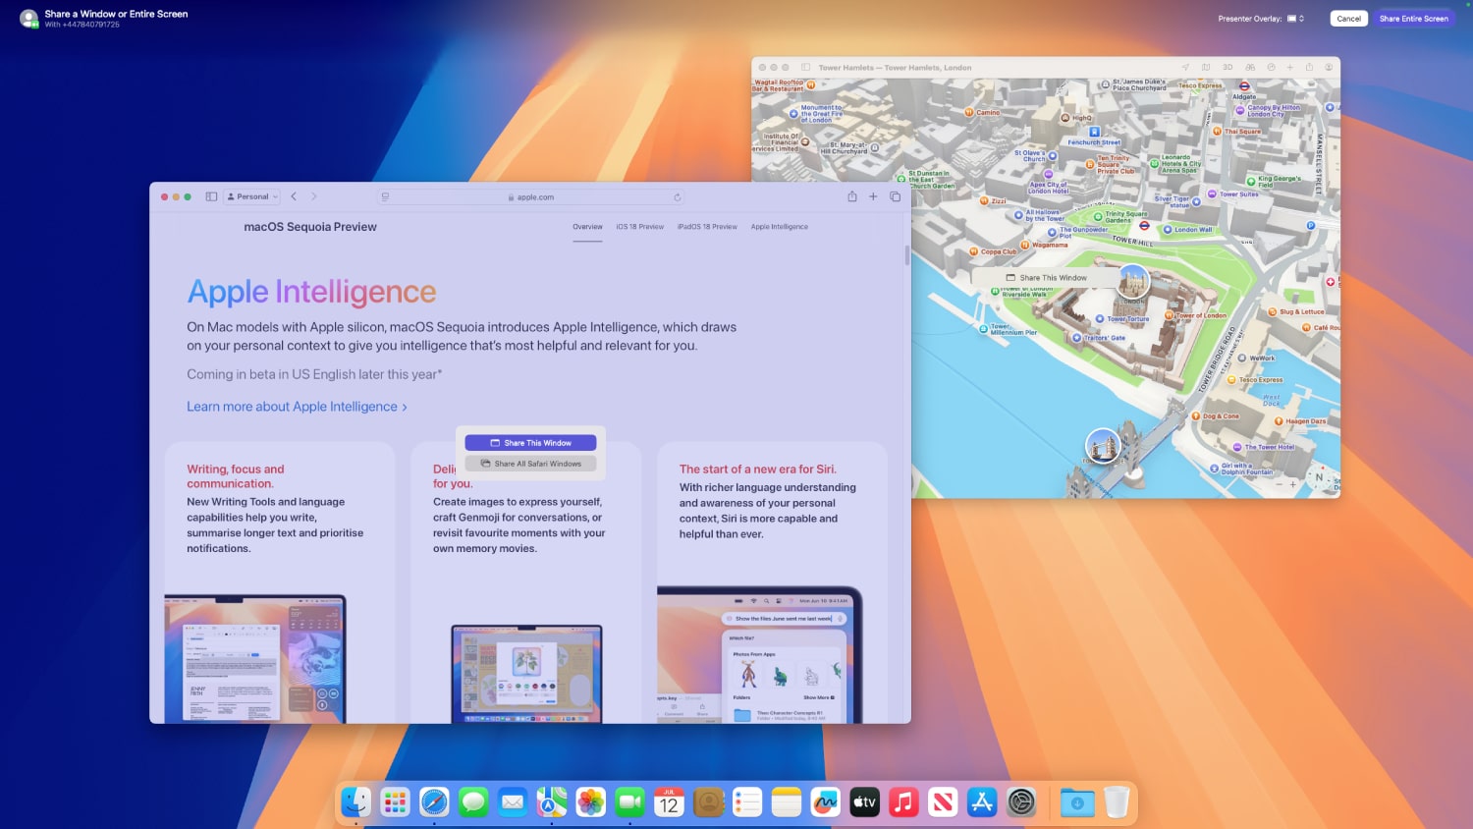Click the Tower of London map label

1201,315
